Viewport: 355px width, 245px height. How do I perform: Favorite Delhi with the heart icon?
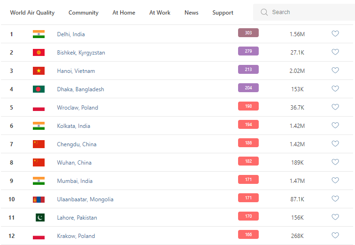click(x=335, y=34)
